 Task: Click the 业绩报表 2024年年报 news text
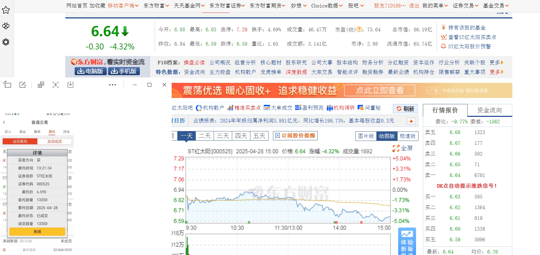[x=294, y=121]
